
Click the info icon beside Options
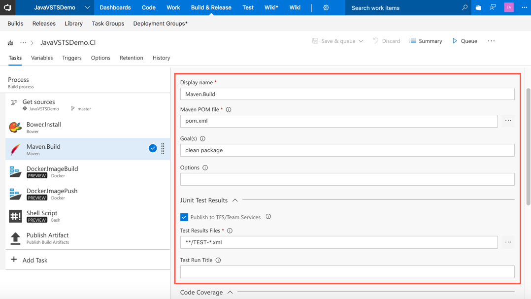click(205, 167)
